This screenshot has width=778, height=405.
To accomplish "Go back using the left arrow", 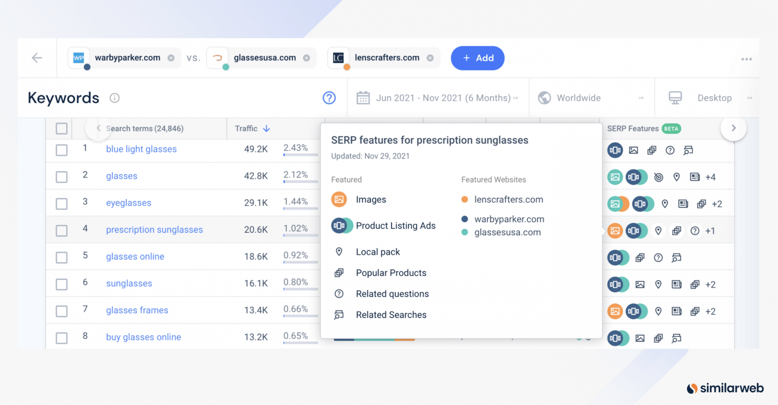I will 37,58.
